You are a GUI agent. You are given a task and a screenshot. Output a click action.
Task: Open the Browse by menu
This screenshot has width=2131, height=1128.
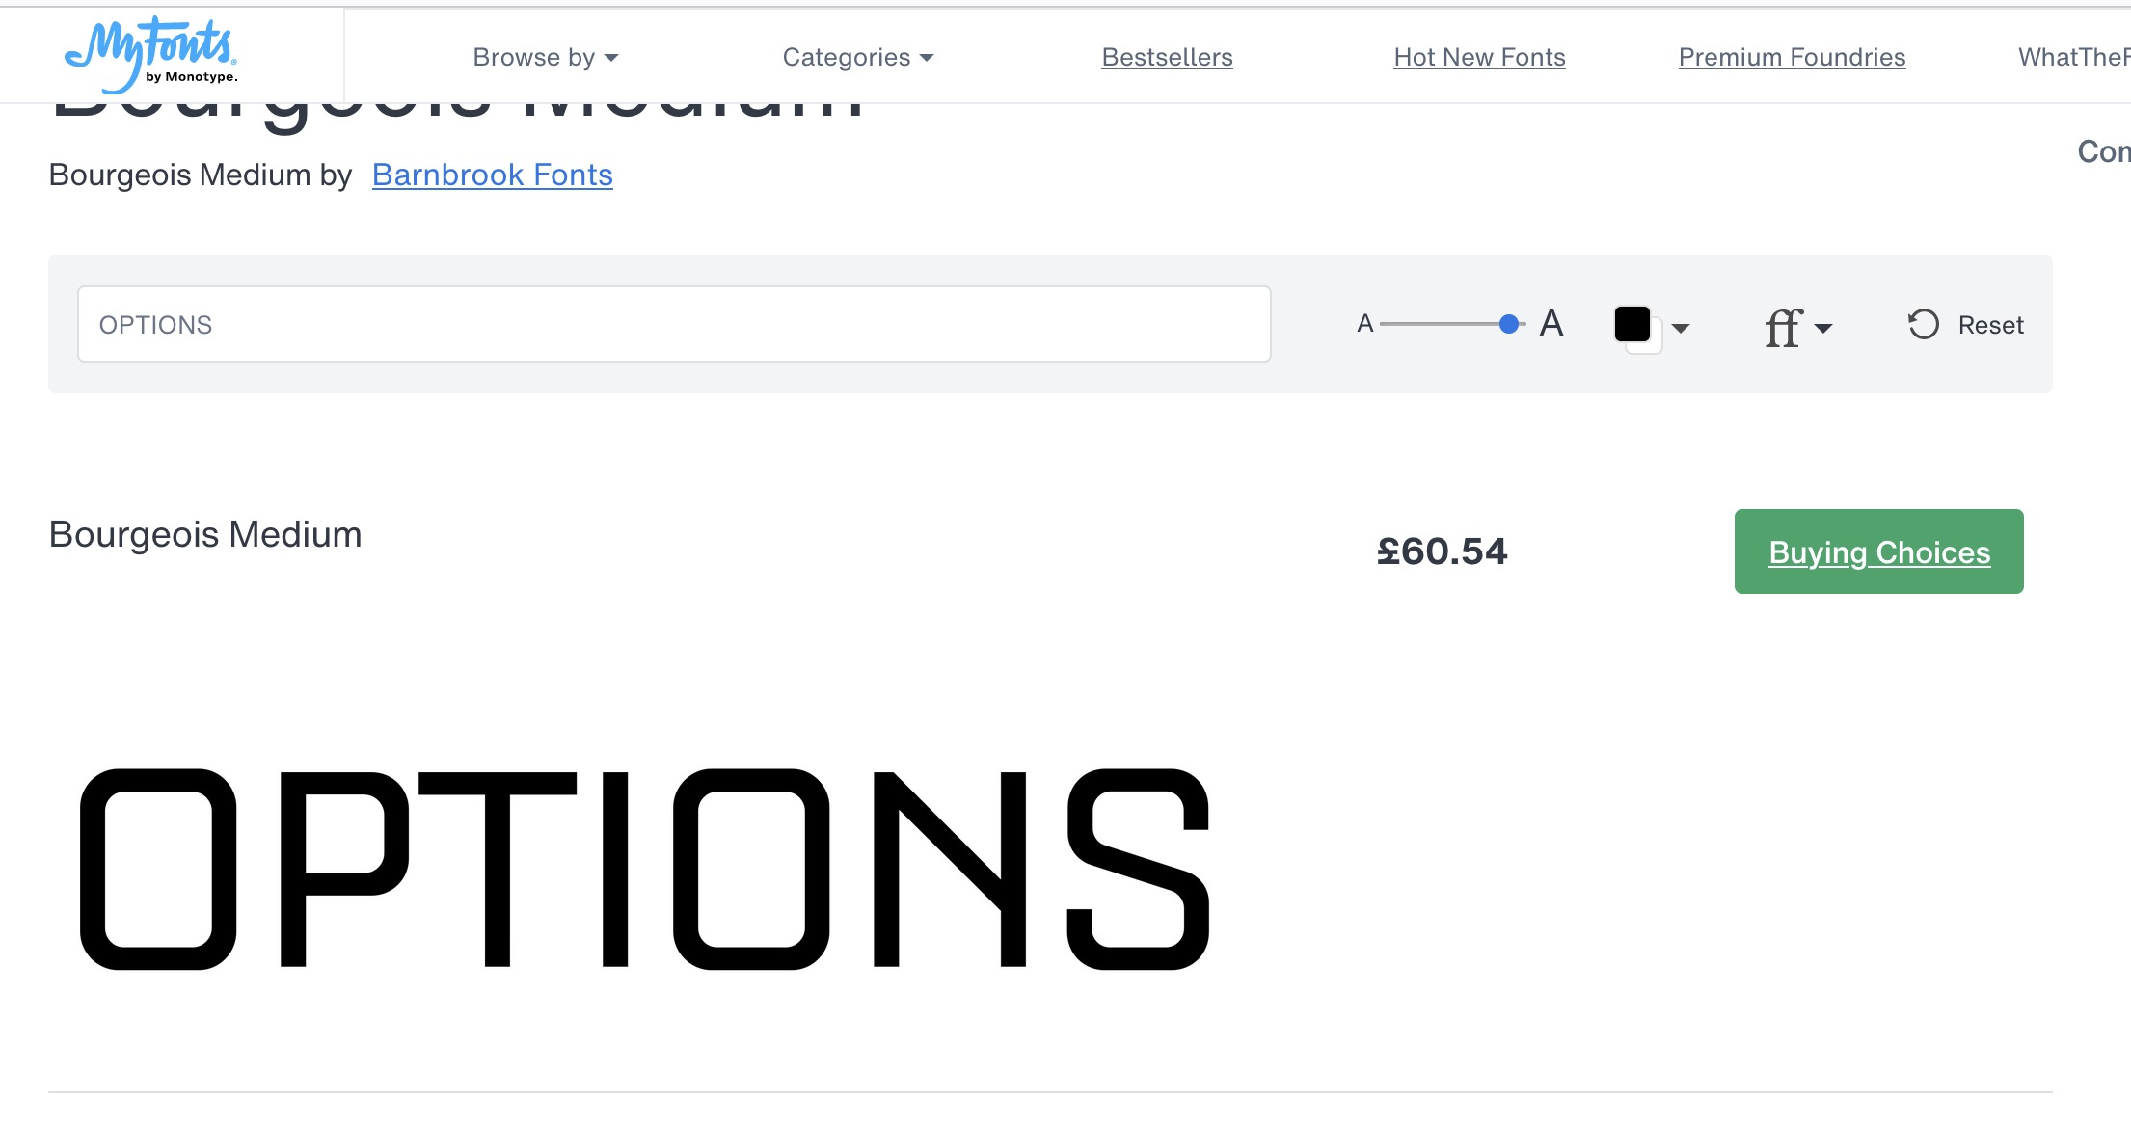coord(545,58)
